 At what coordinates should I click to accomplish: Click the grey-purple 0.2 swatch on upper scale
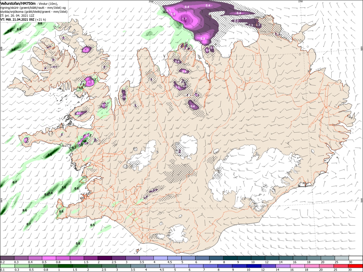pos(7,258)
